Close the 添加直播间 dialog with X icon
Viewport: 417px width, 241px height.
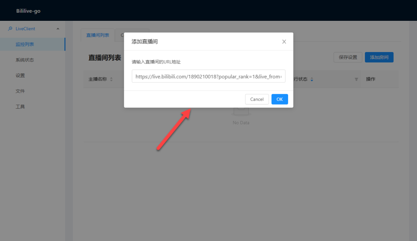[284, 42]
